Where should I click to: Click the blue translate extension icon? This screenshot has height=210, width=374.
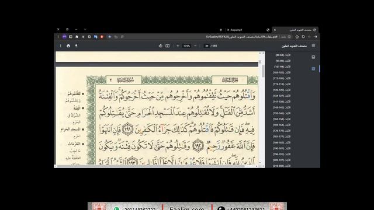click(x=96, y=37)
